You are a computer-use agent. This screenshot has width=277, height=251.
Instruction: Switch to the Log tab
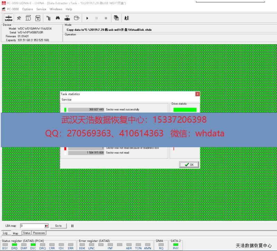coord(6,233)
